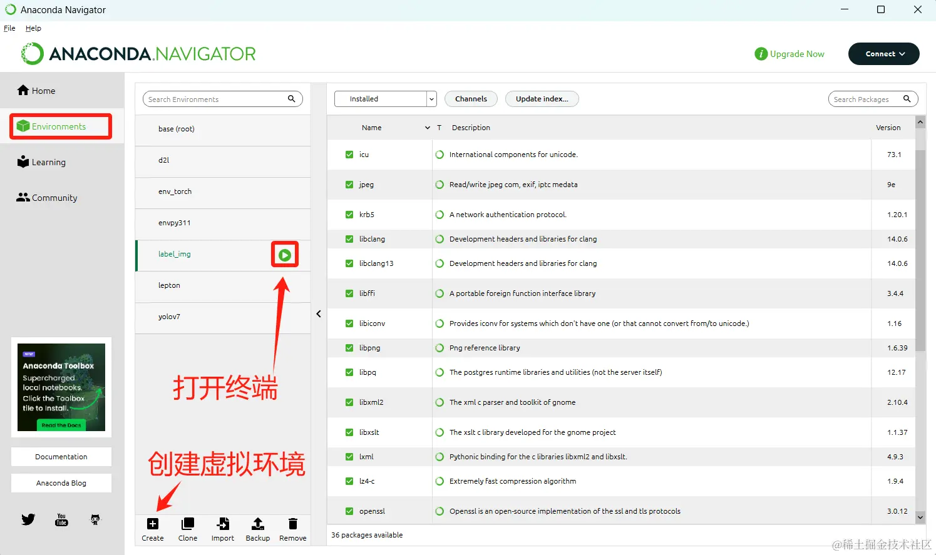Open the Documentation button
This screenshot has width=936, height=555.
(x=61, y=457)
